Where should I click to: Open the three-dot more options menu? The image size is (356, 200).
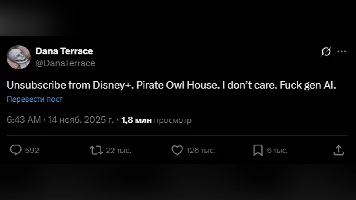342,52
